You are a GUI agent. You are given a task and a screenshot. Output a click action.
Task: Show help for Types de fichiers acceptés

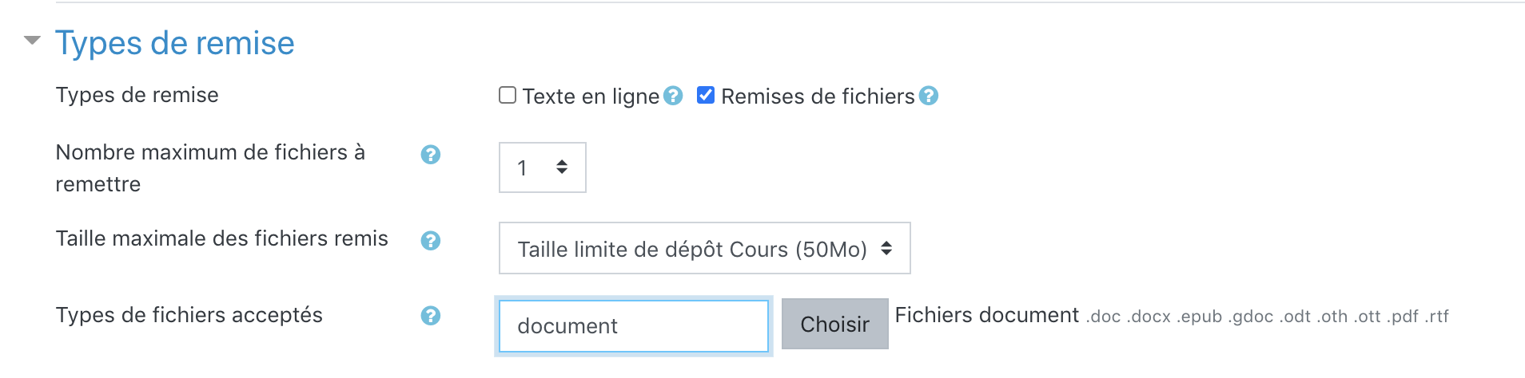coord(431,316)
